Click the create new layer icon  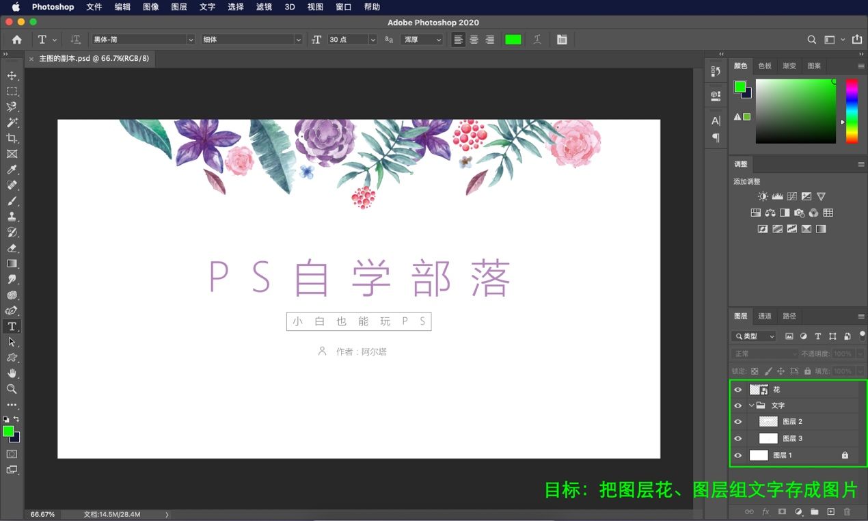point(830,511)
